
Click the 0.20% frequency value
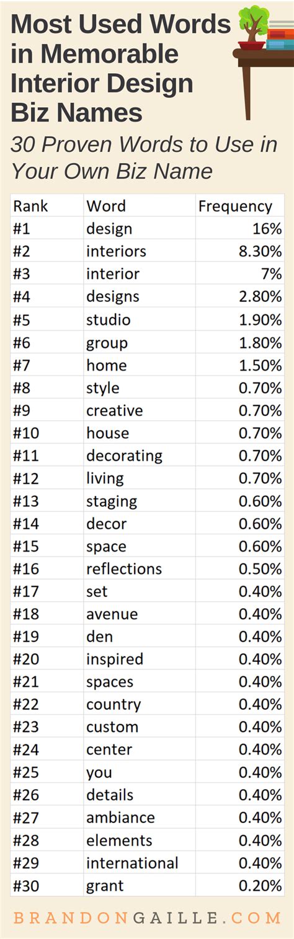click(261, 886)
